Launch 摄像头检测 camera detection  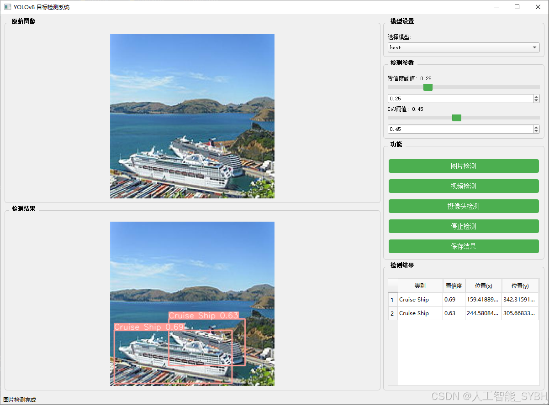point(464,206)
